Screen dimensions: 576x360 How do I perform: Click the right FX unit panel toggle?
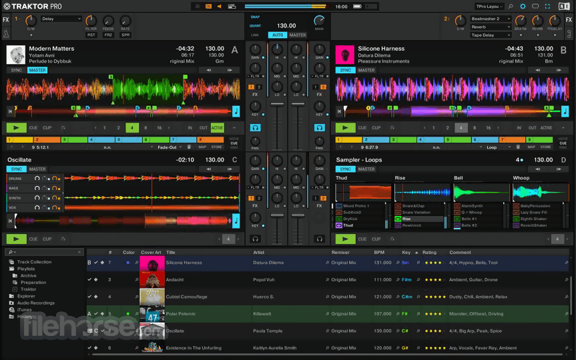pyautogui.click(x=569, y=20)
